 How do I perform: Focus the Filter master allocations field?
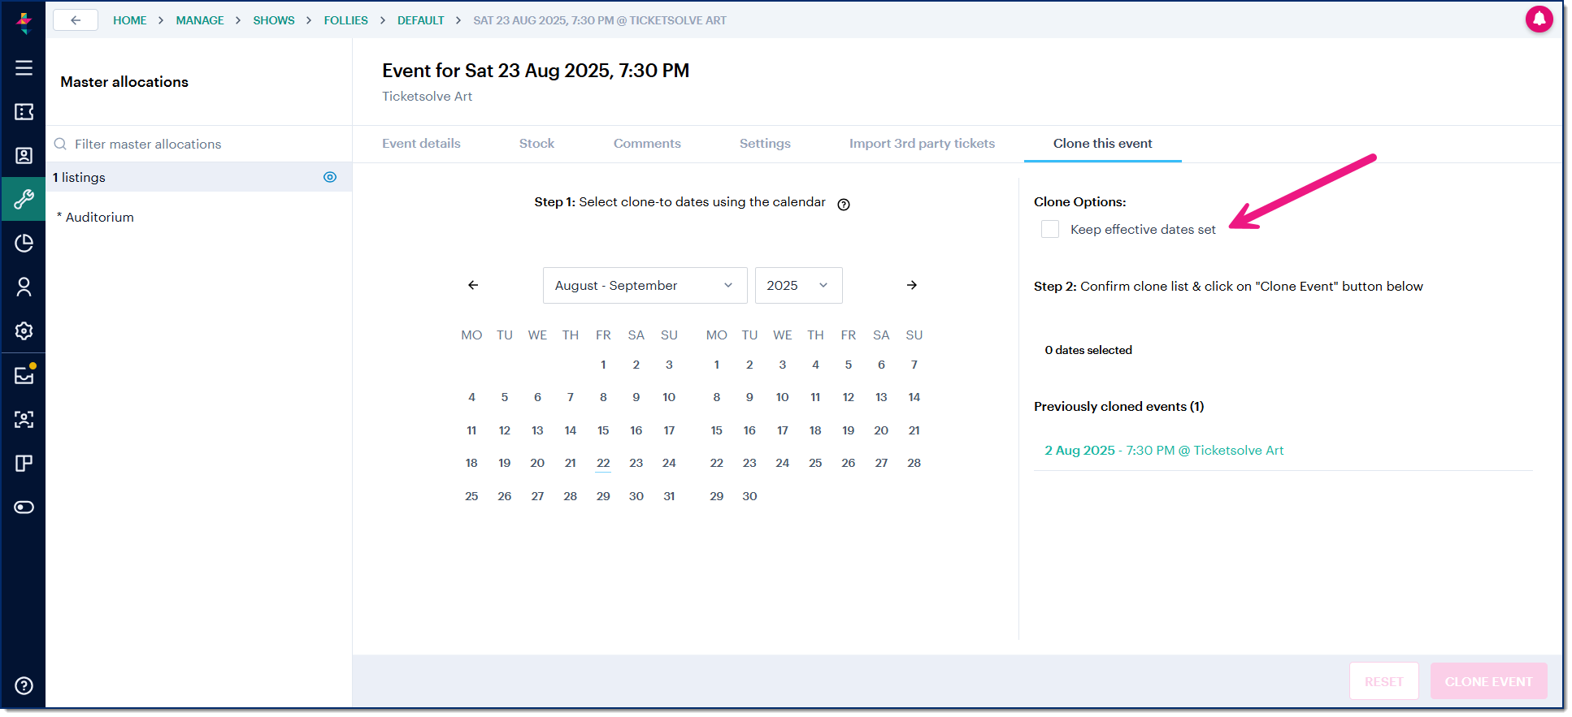pos(199,144)
